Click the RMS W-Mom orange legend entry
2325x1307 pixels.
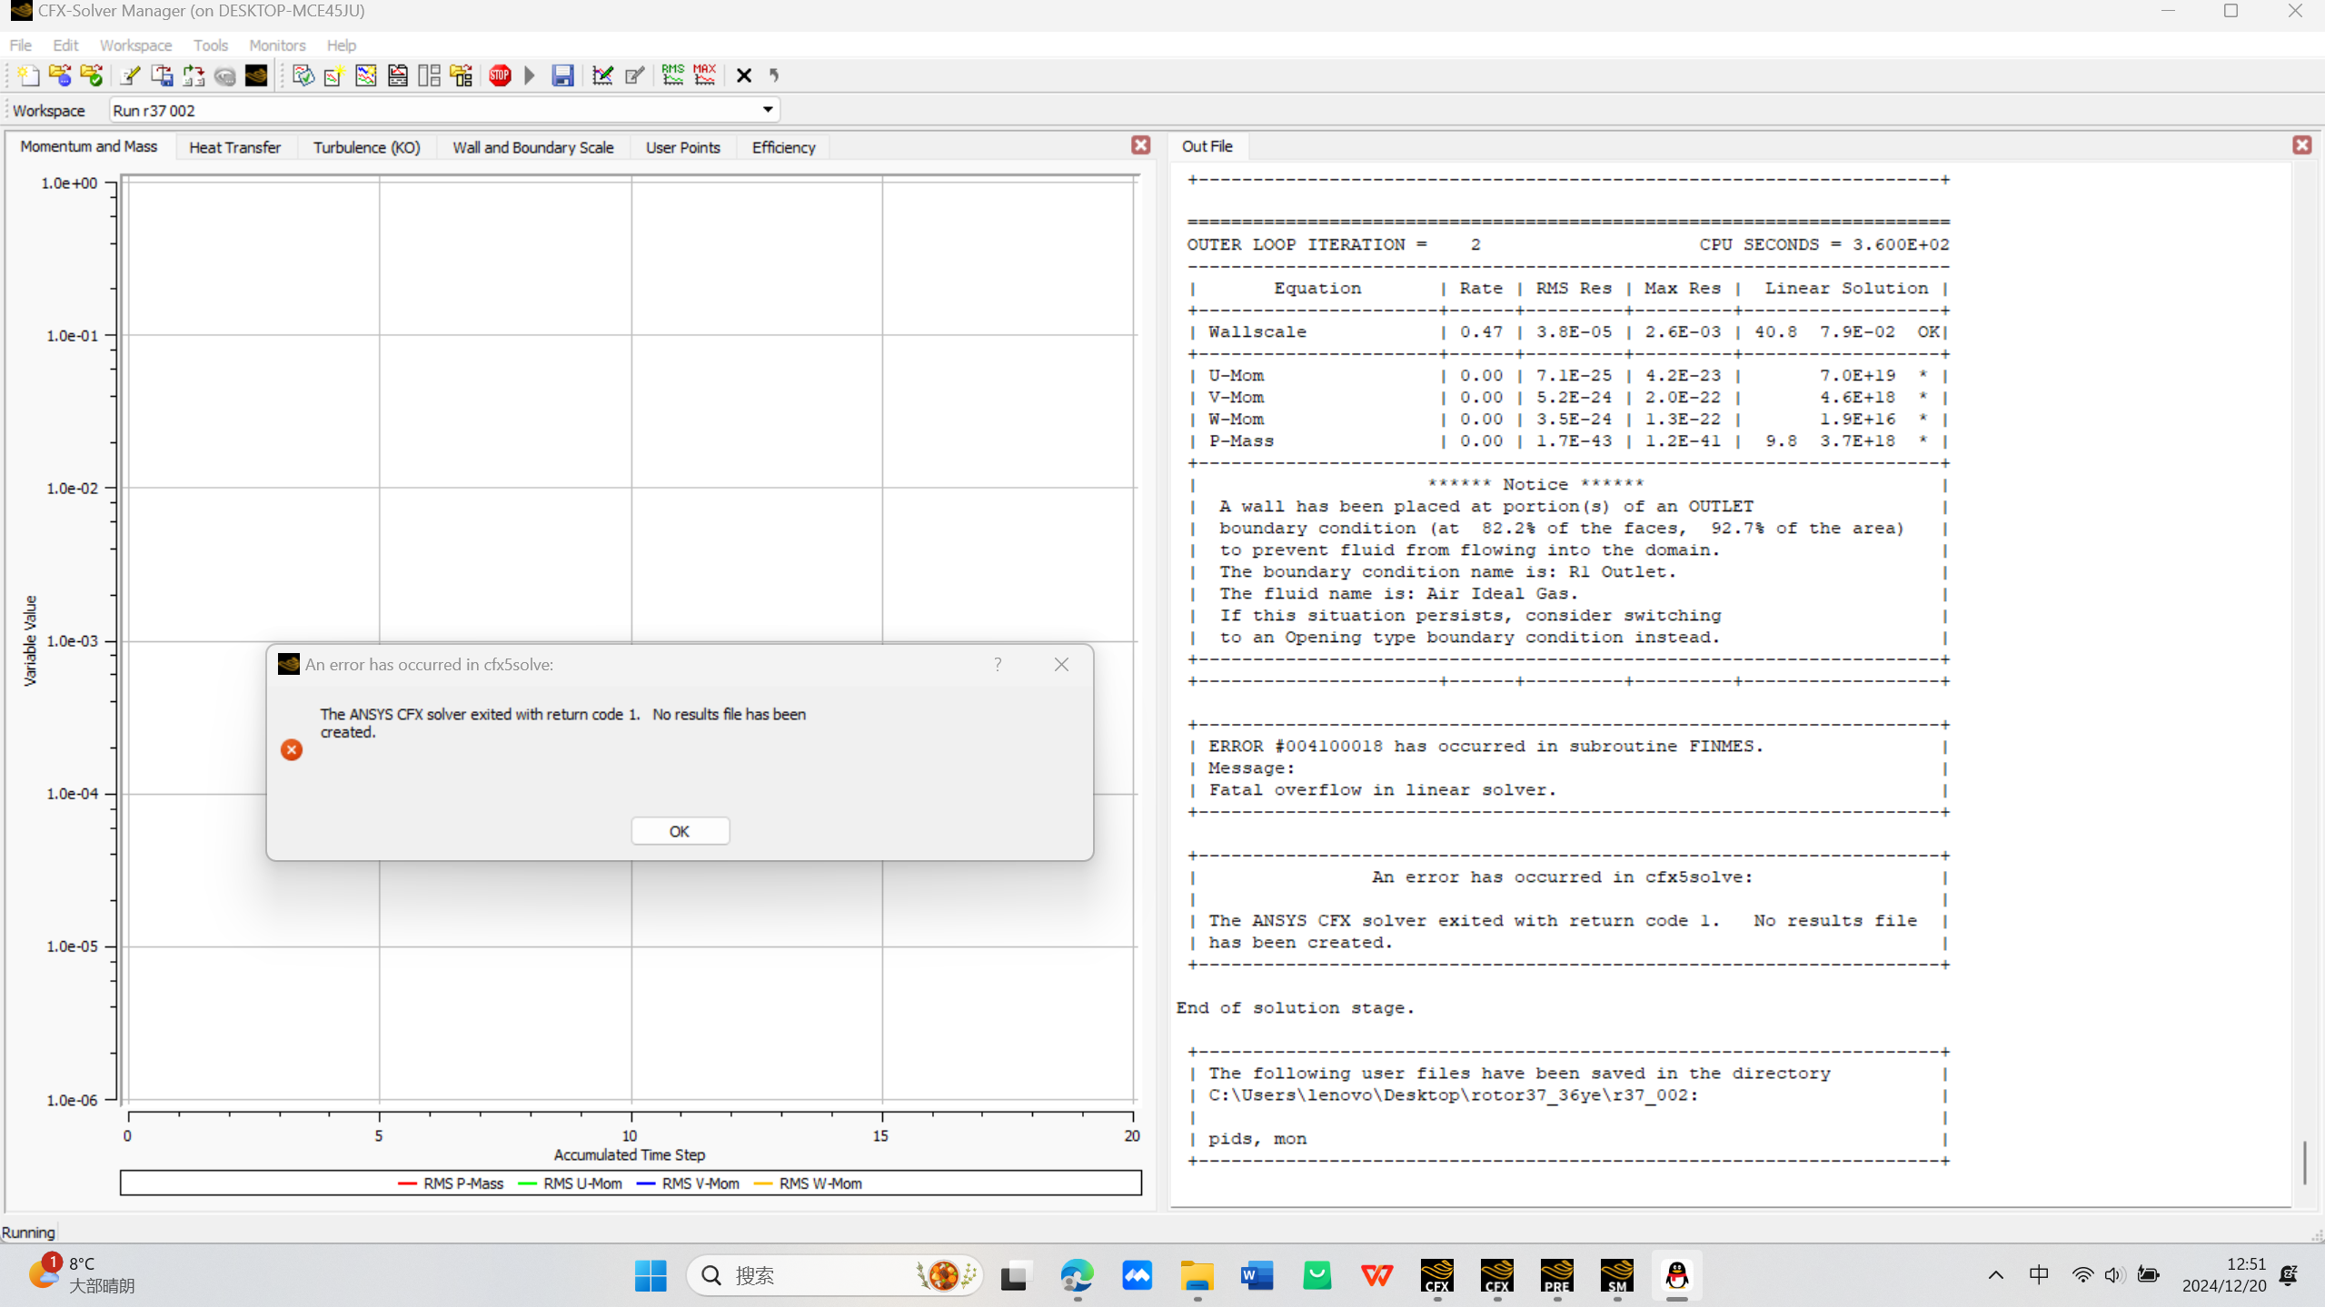[808, 1183]
